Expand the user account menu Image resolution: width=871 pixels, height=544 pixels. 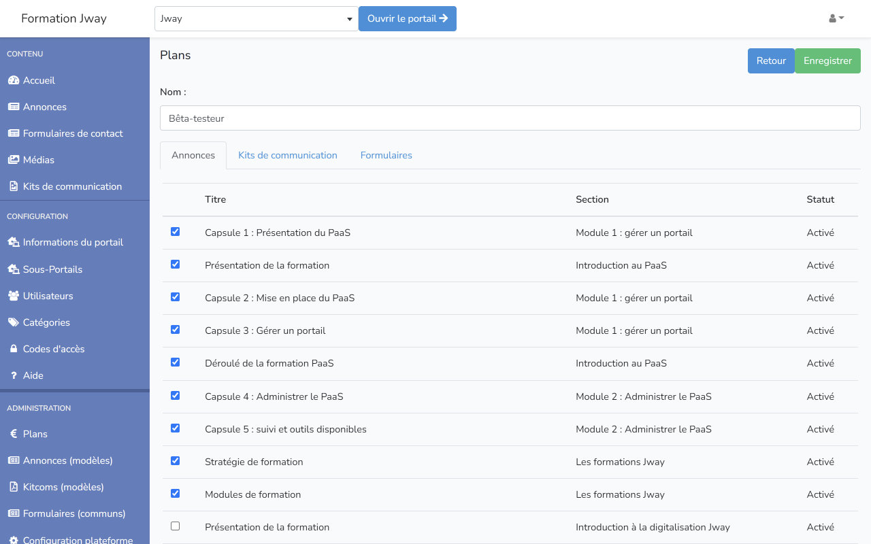836,18
